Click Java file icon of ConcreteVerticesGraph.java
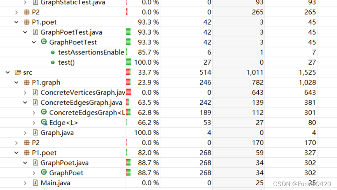 [x=35, y=92]
